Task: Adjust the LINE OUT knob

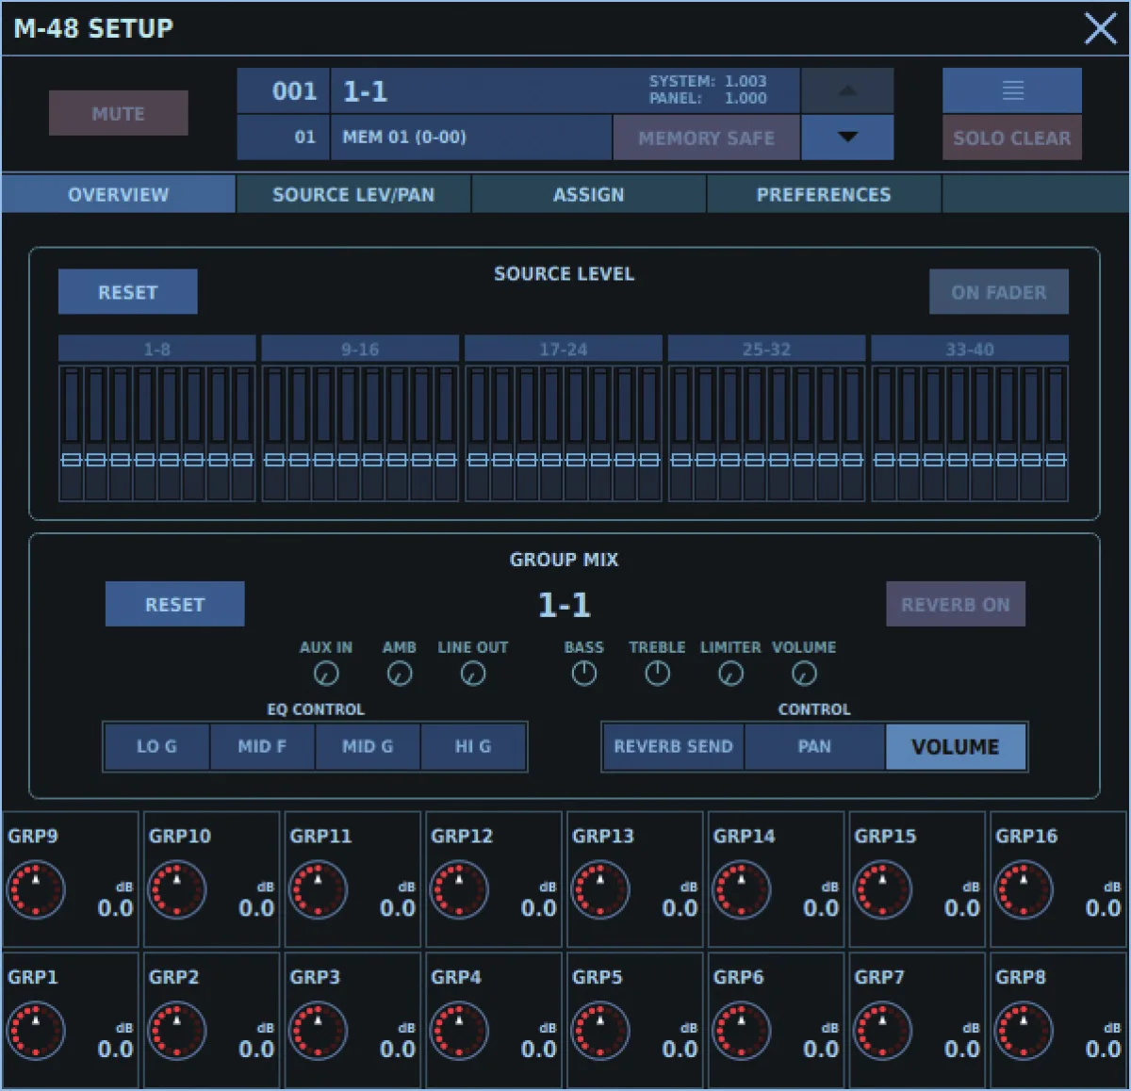Action: click(473, 674)
